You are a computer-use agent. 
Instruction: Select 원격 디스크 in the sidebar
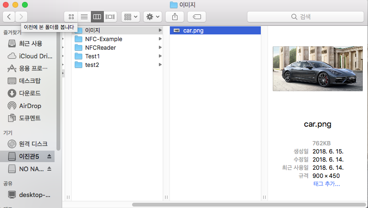[x=33, y=144]
